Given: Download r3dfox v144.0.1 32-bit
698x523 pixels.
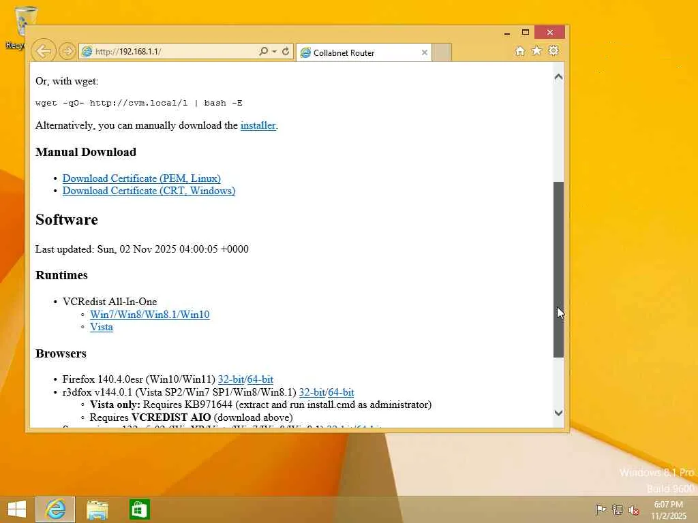Looking at the screenshot, I should 312,392.
